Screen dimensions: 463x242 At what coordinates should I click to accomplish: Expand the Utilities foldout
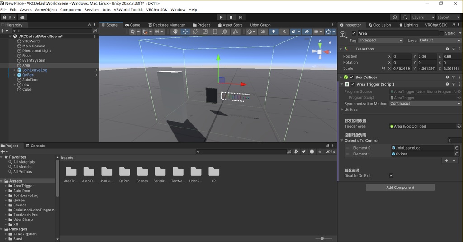[342, 110]
